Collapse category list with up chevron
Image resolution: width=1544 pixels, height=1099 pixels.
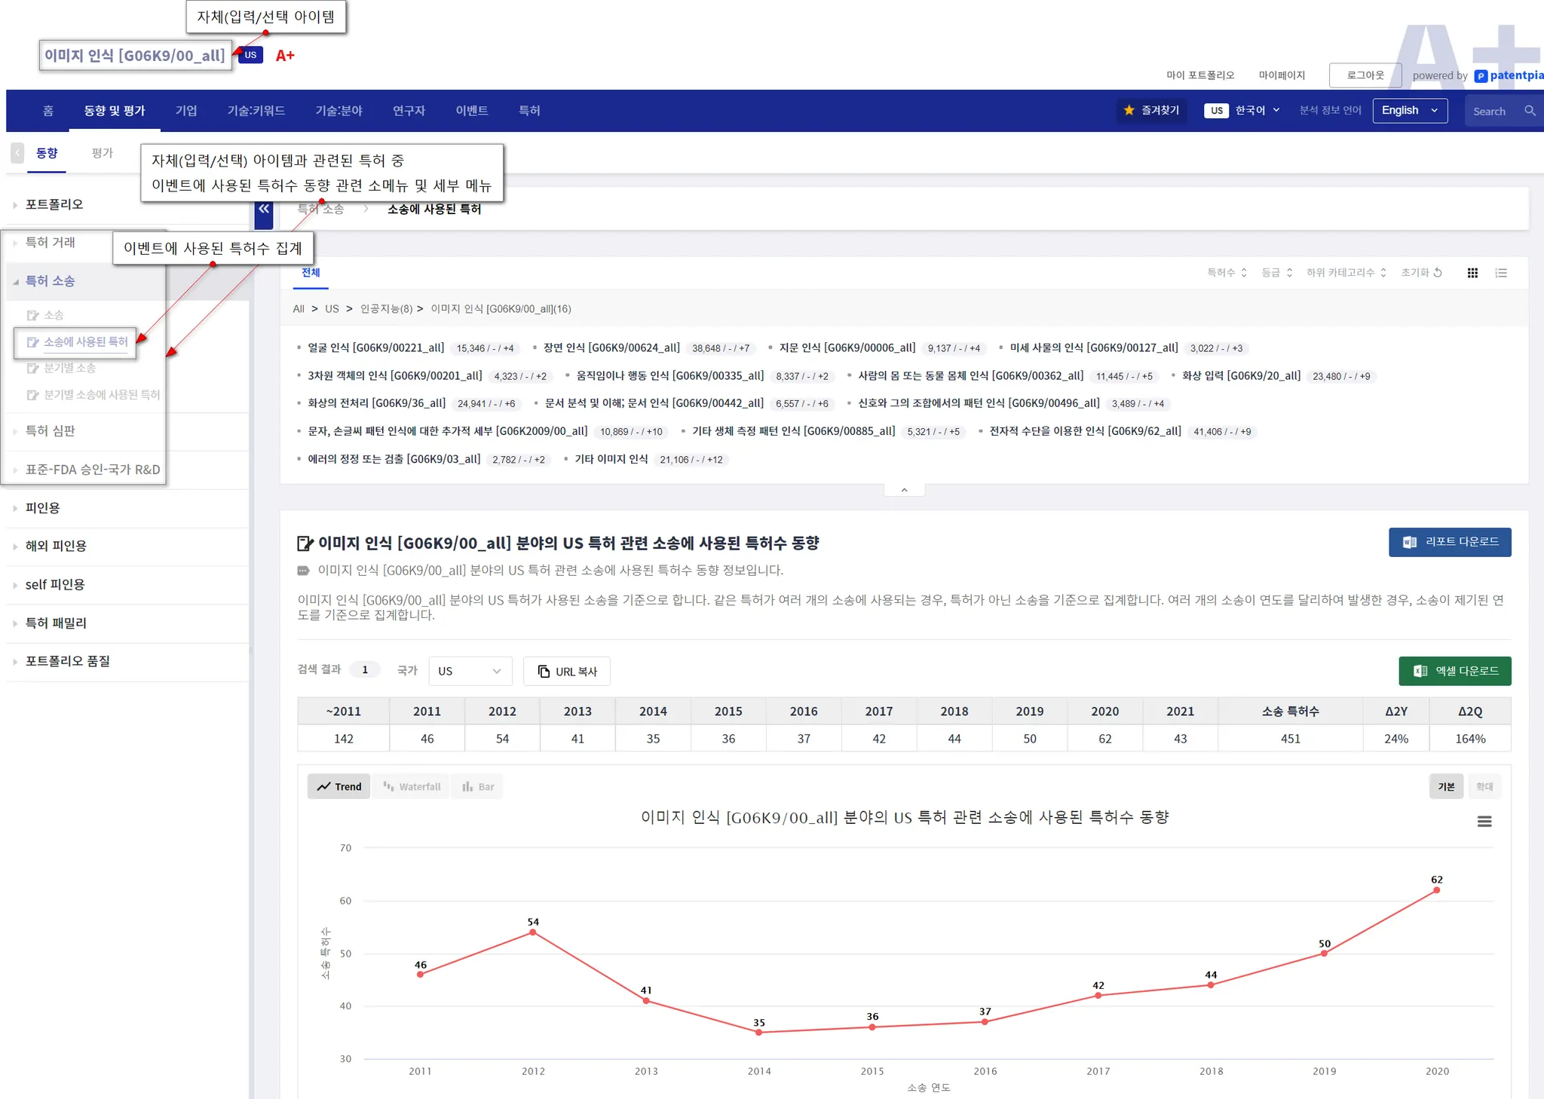pyautogui.click(x=904, y=490)
